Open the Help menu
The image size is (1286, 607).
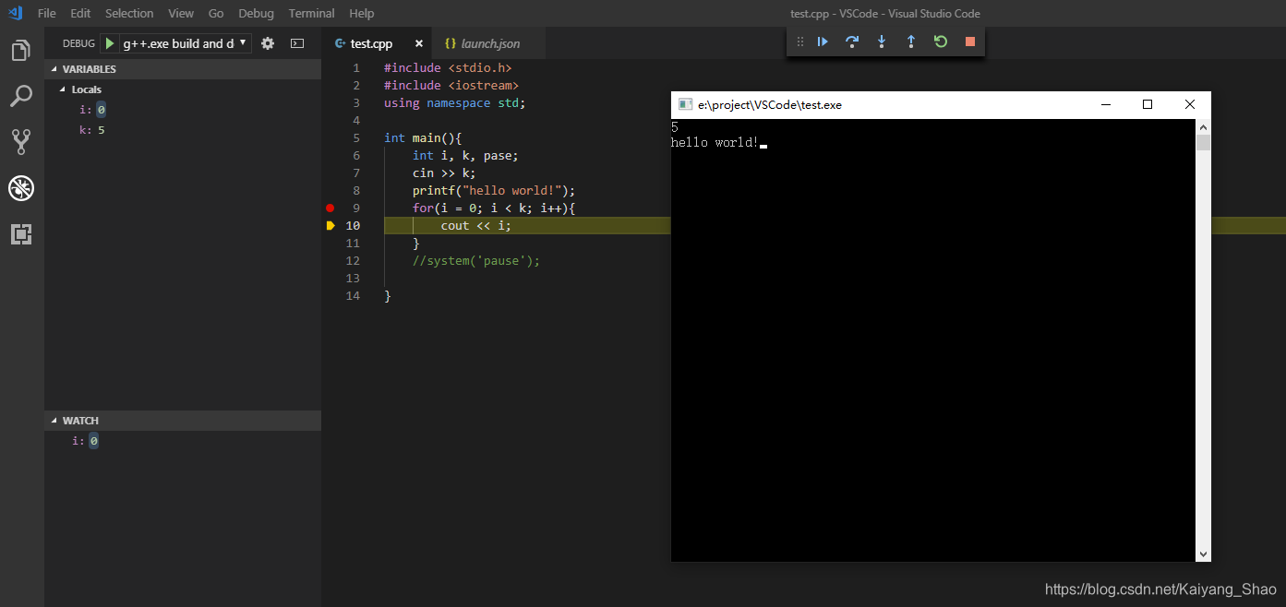click(x=362, y=13)
